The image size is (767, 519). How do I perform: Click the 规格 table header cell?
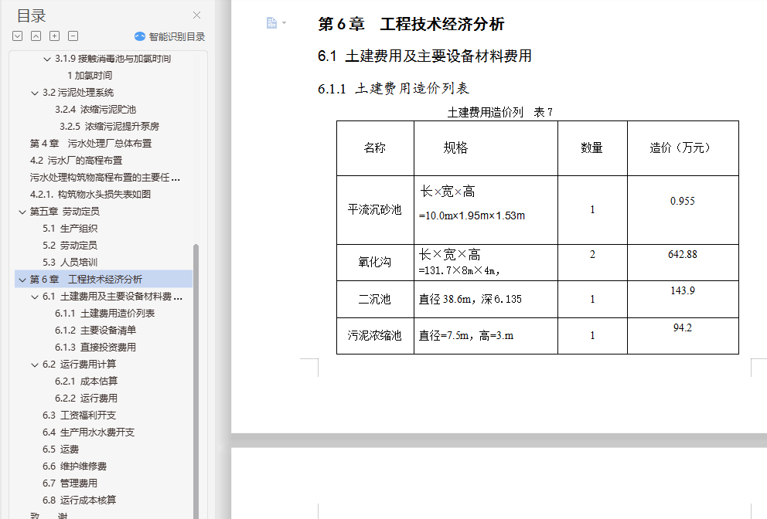coord(486,148)
